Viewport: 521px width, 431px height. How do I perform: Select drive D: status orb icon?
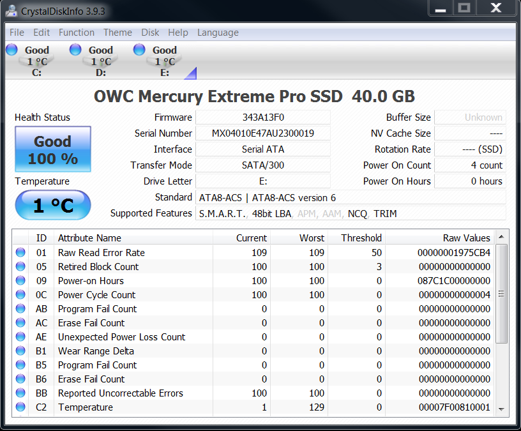coord(75,50)
